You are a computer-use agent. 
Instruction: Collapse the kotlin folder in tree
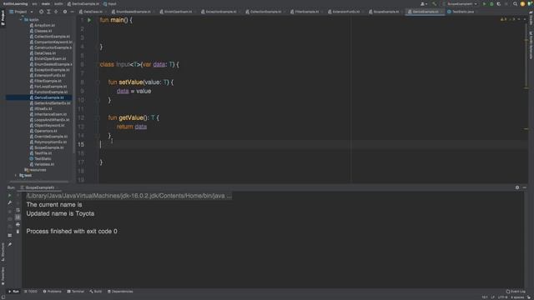click(21, 20)
